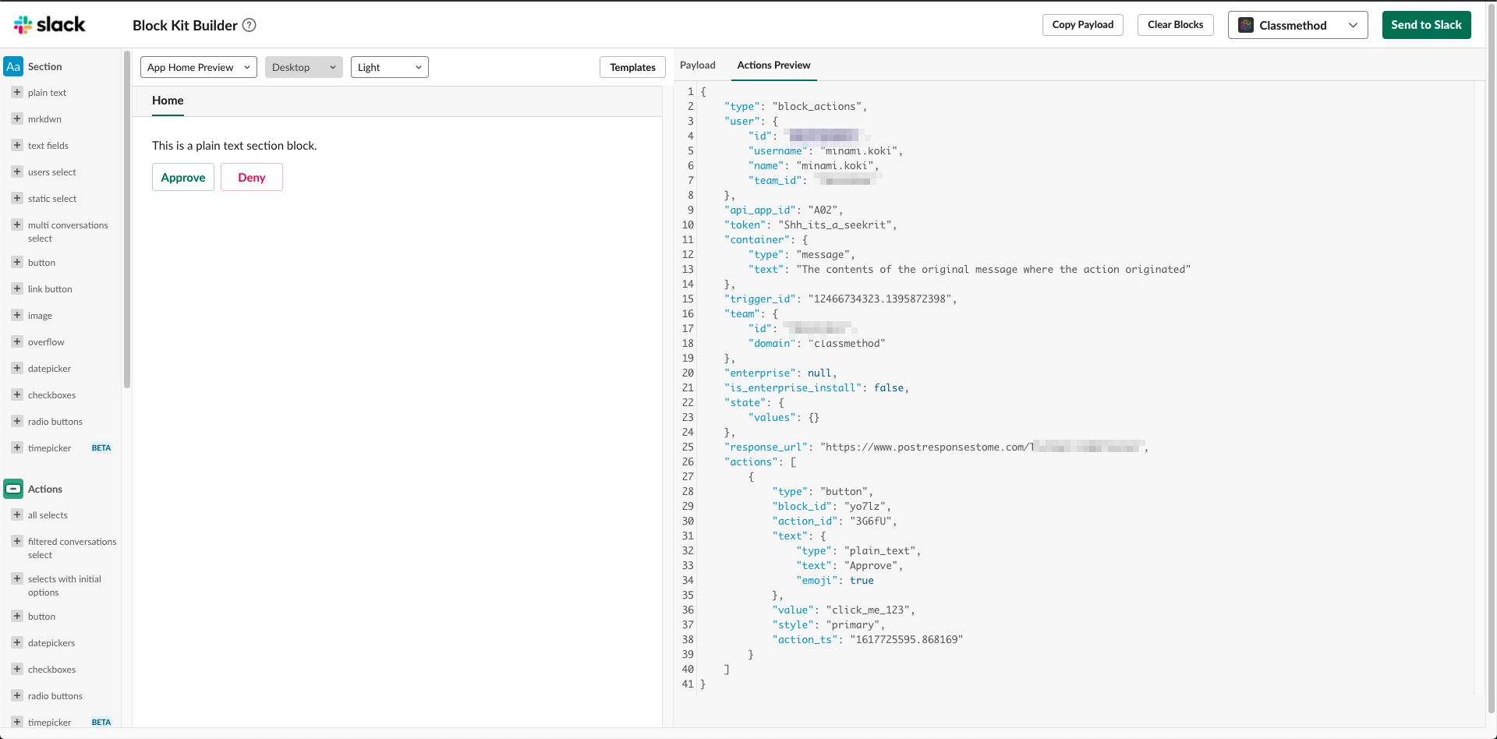Viewport: 1497px width, 739px height.
Task: Click the plain text section block text
Action: (235, 146)
